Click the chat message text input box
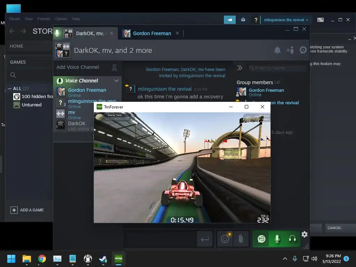 click(x=161, y=239)
